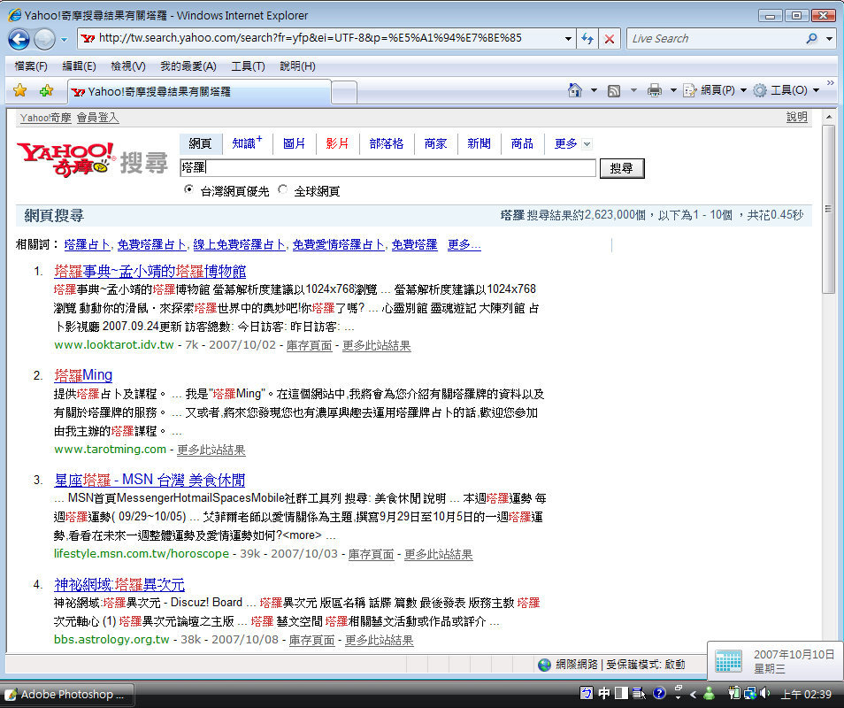Click the vertical scrollbar thumb
The image size is (844, 708).
(x=828, y=210)
